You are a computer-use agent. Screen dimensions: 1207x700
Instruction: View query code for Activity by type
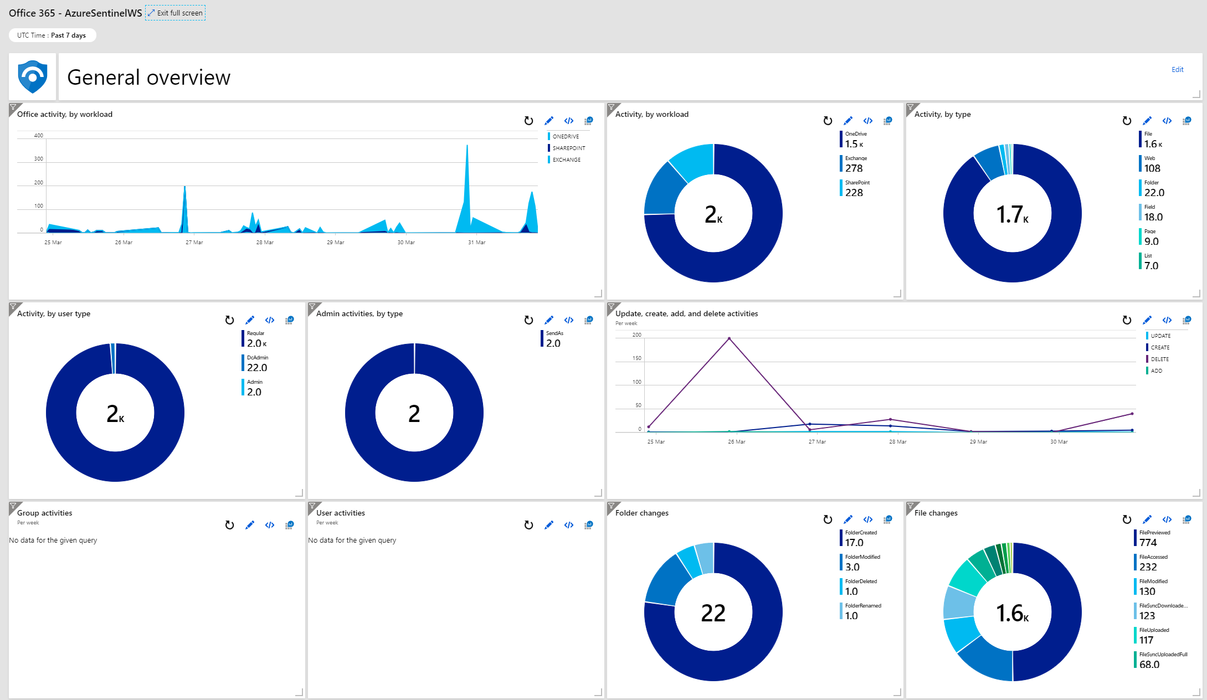pyautogui.click(x=1167, y=121)
